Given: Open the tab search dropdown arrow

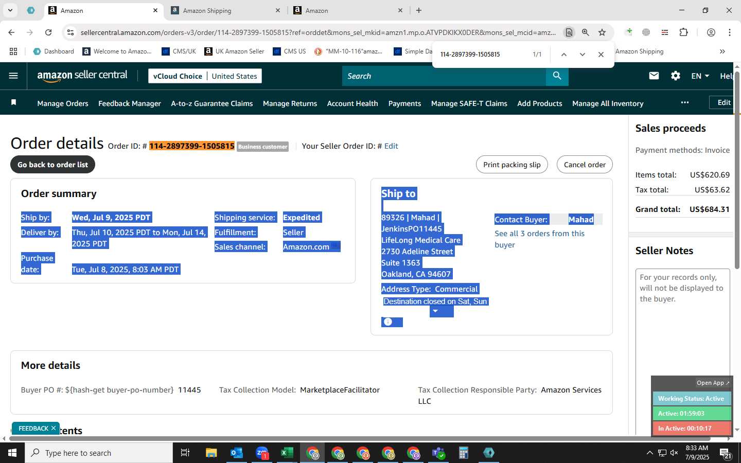Looking at the screenshot, I should pos(10,10).
